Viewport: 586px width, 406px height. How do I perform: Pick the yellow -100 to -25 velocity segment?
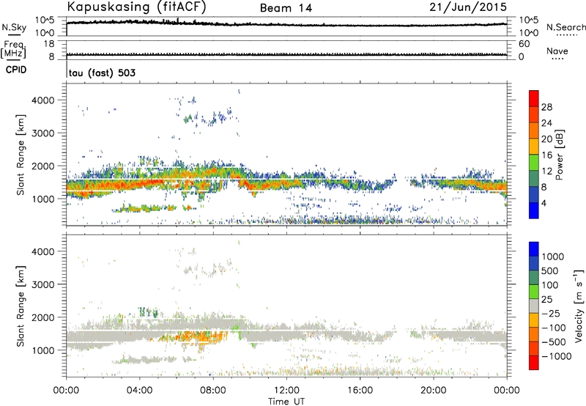(x=534, y=320)
